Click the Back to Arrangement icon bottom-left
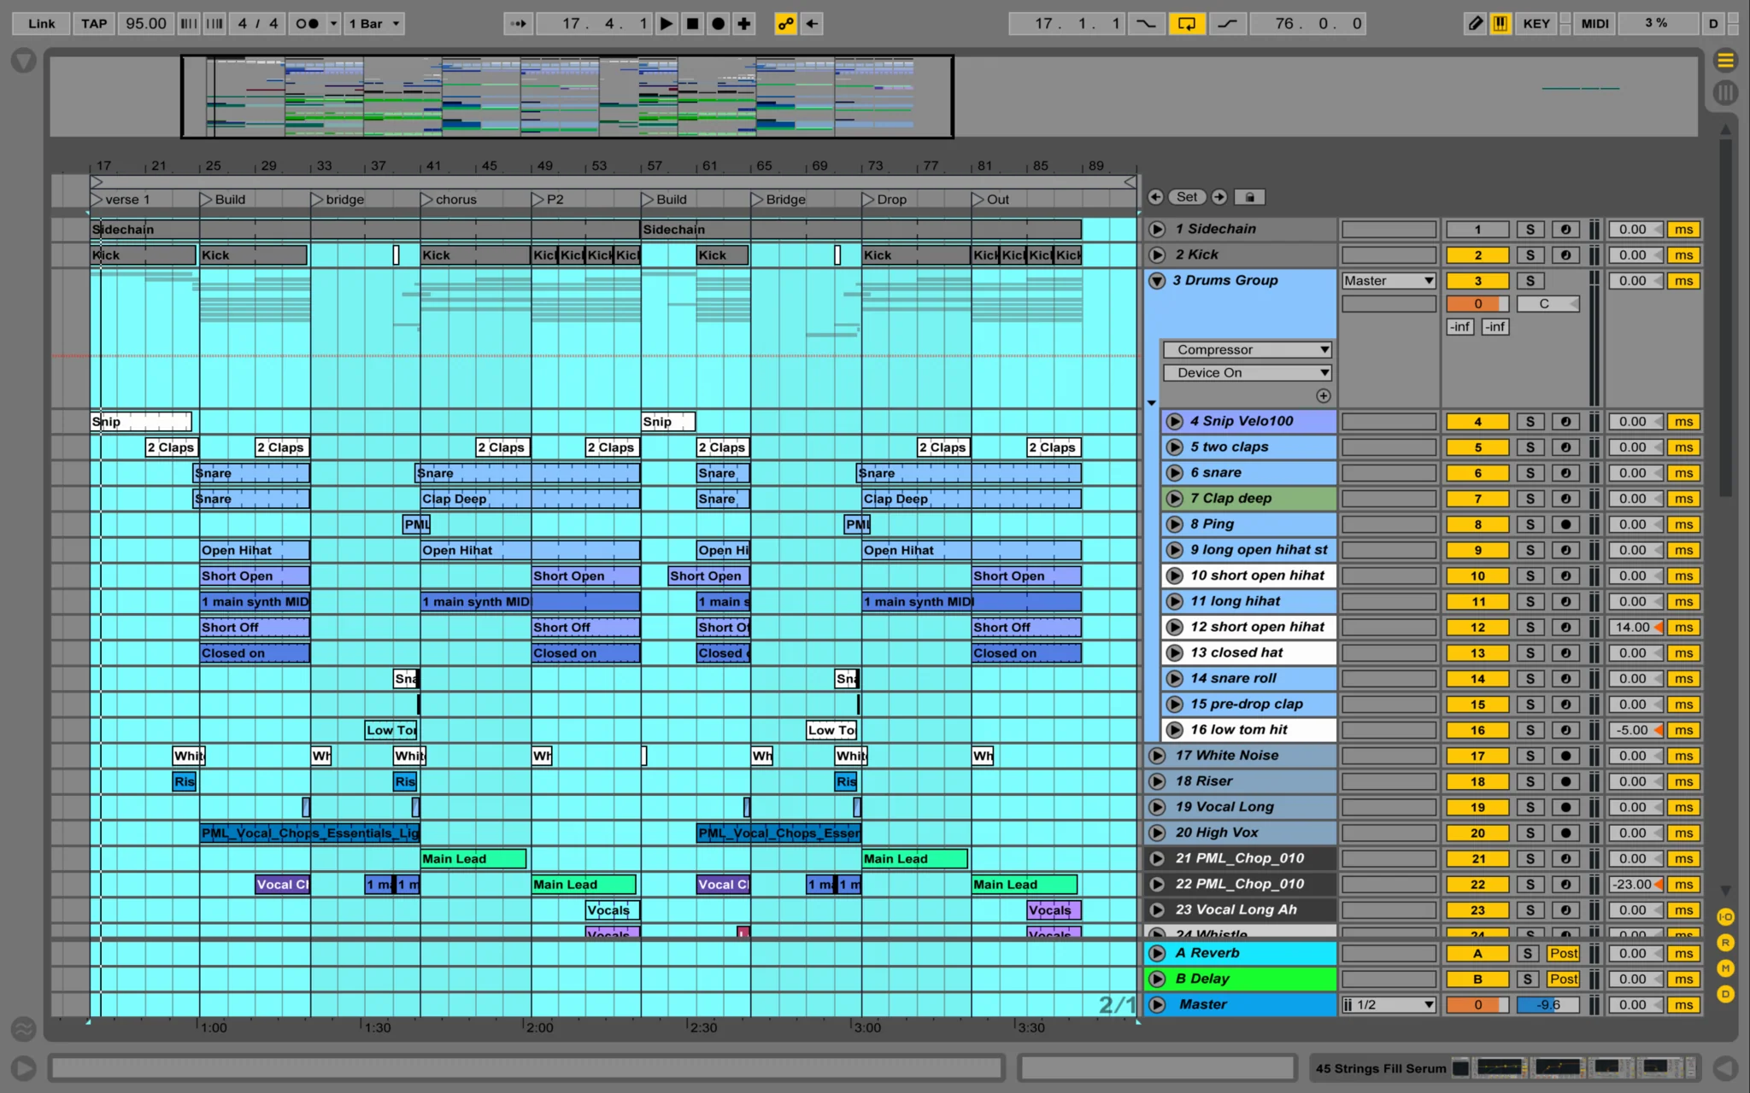This screenshot has height=1093, width=1750. [23, 1031]
